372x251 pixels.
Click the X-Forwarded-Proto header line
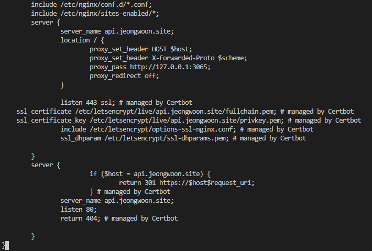tap(168, 58)
